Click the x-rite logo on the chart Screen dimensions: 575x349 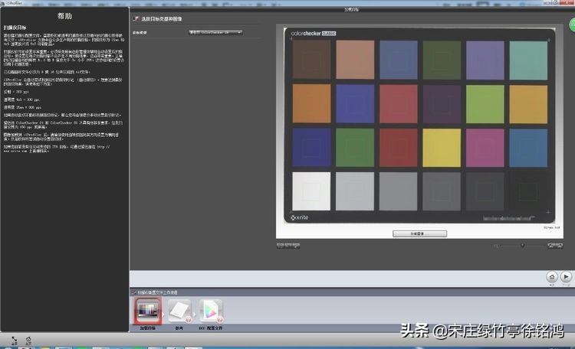click(300, 217)
